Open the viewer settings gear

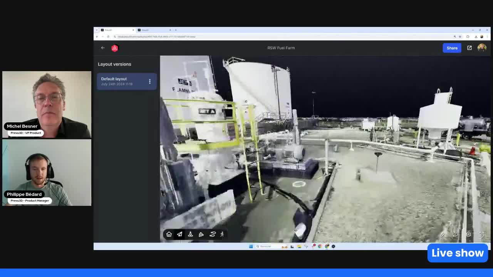point(468,234)
